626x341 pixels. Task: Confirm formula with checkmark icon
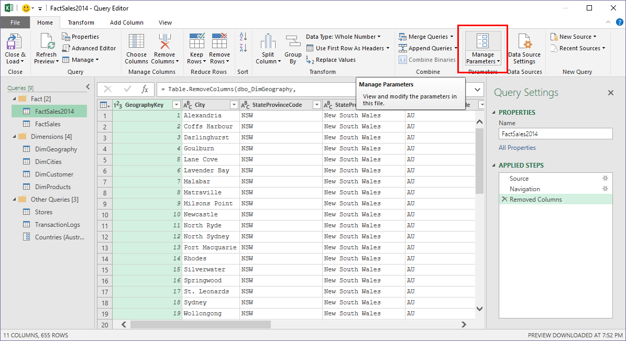127,89
